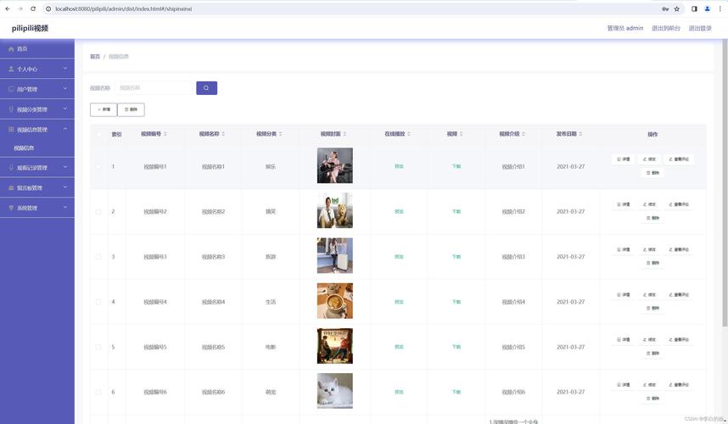Sort by the 视频编号 column sort arrows
728x424 pixels.
[165, 134]
